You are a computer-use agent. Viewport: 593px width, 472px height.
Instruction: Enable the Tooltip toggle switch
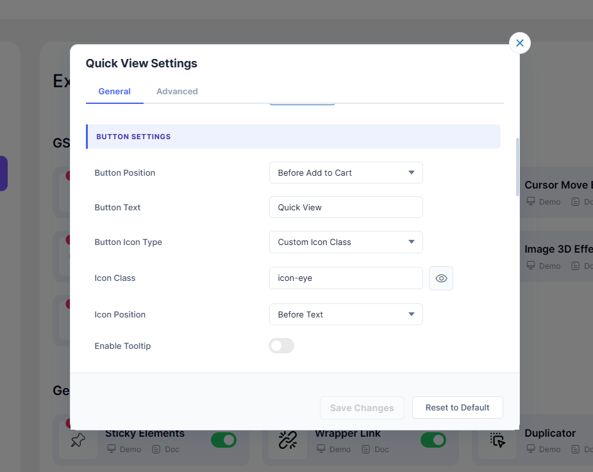click(x=281, y=346)
